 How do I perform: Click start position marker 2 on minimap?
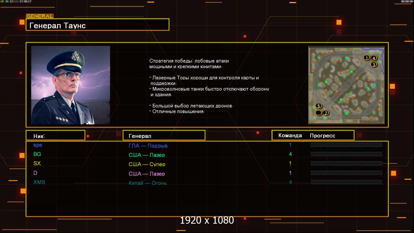326,113
